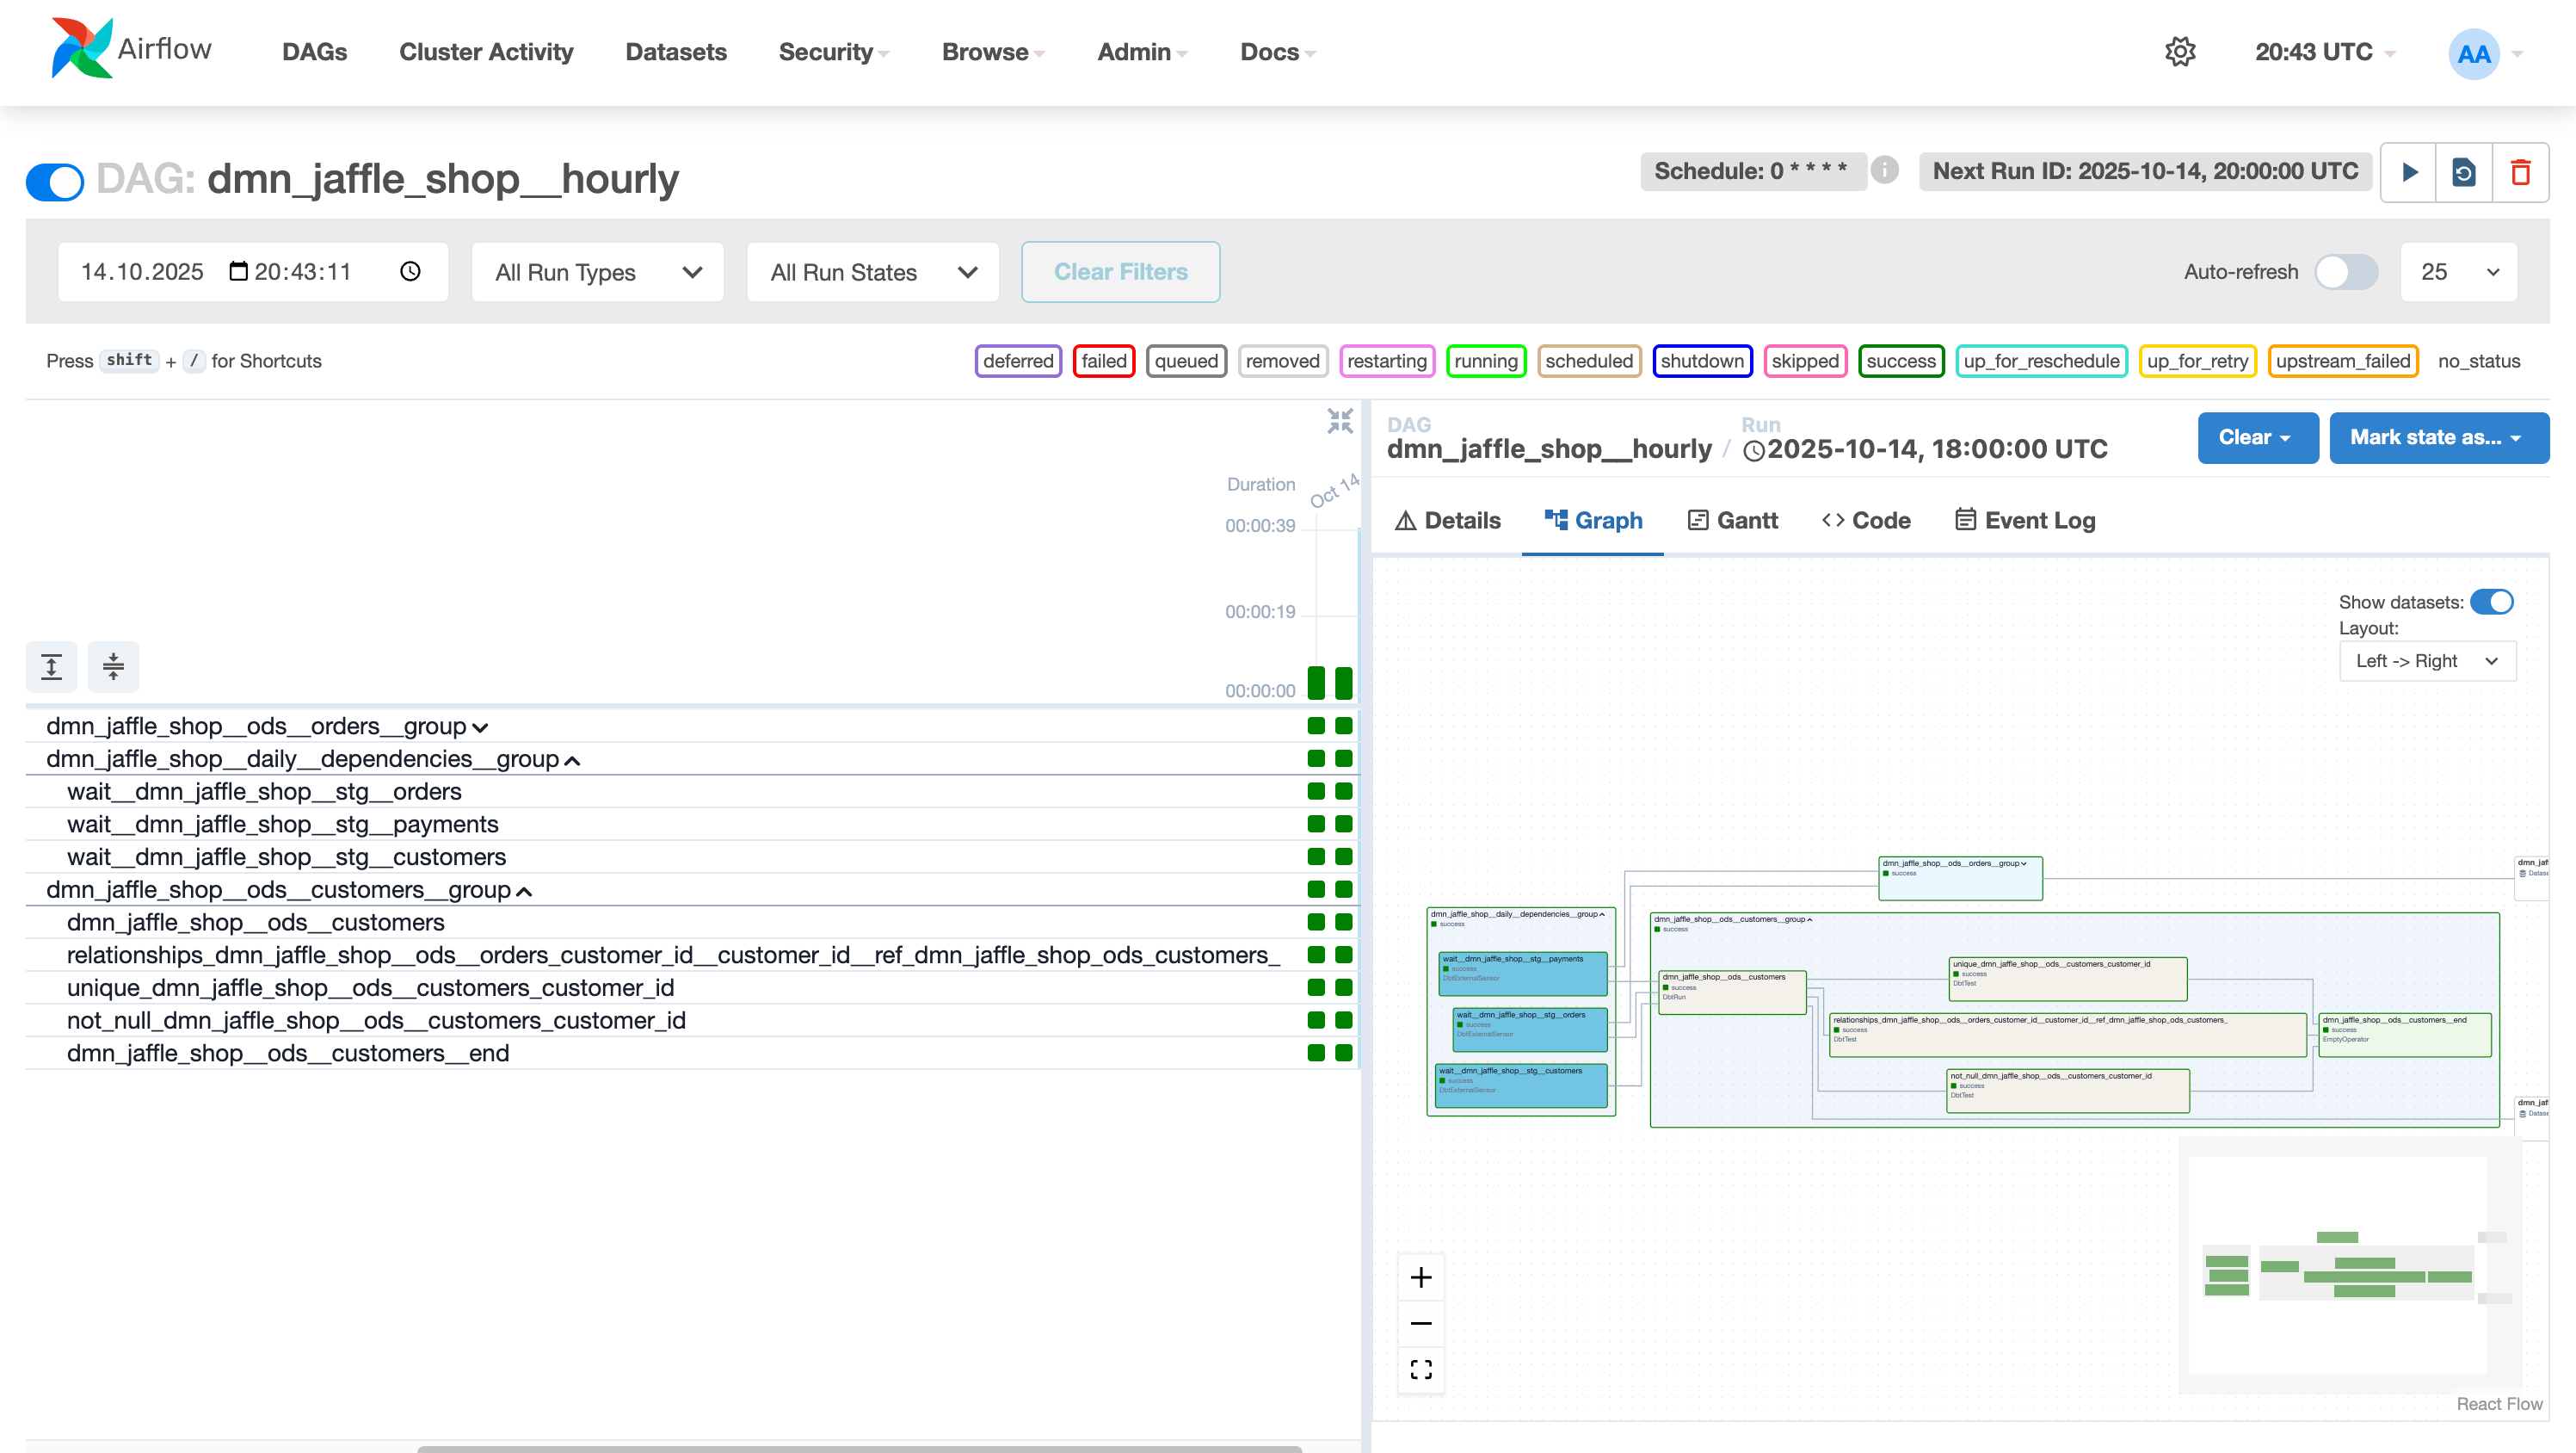Viewport: 2576px width, 1453px height.
Task: Open the Left -> Right layout dropdown
Action: (2426, 661)
